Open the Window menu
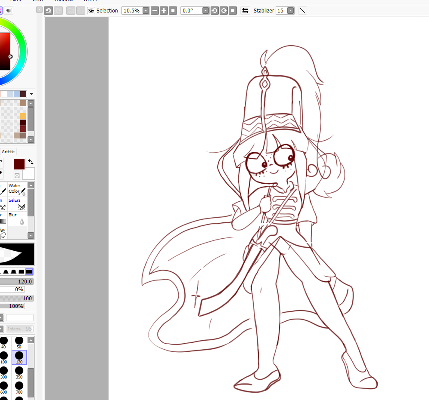 click(63, 1)
